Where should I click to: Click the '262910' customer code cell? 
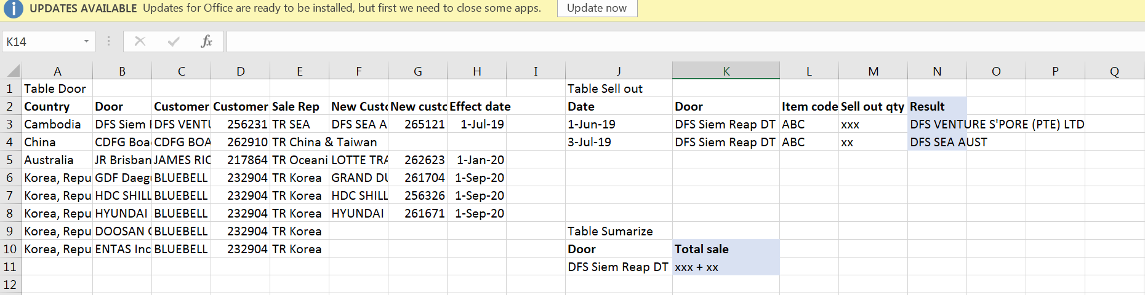point(240,142)
